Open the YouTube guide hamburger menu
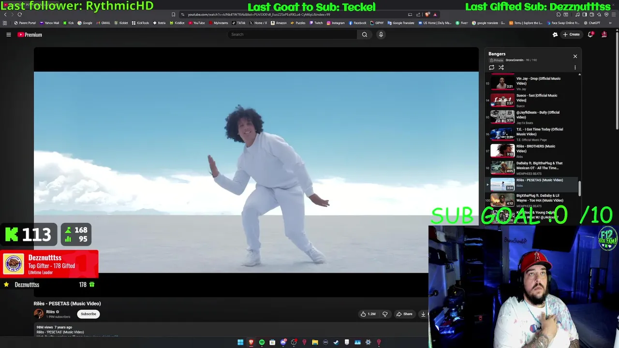619x348 pixels. pos(9,35)
